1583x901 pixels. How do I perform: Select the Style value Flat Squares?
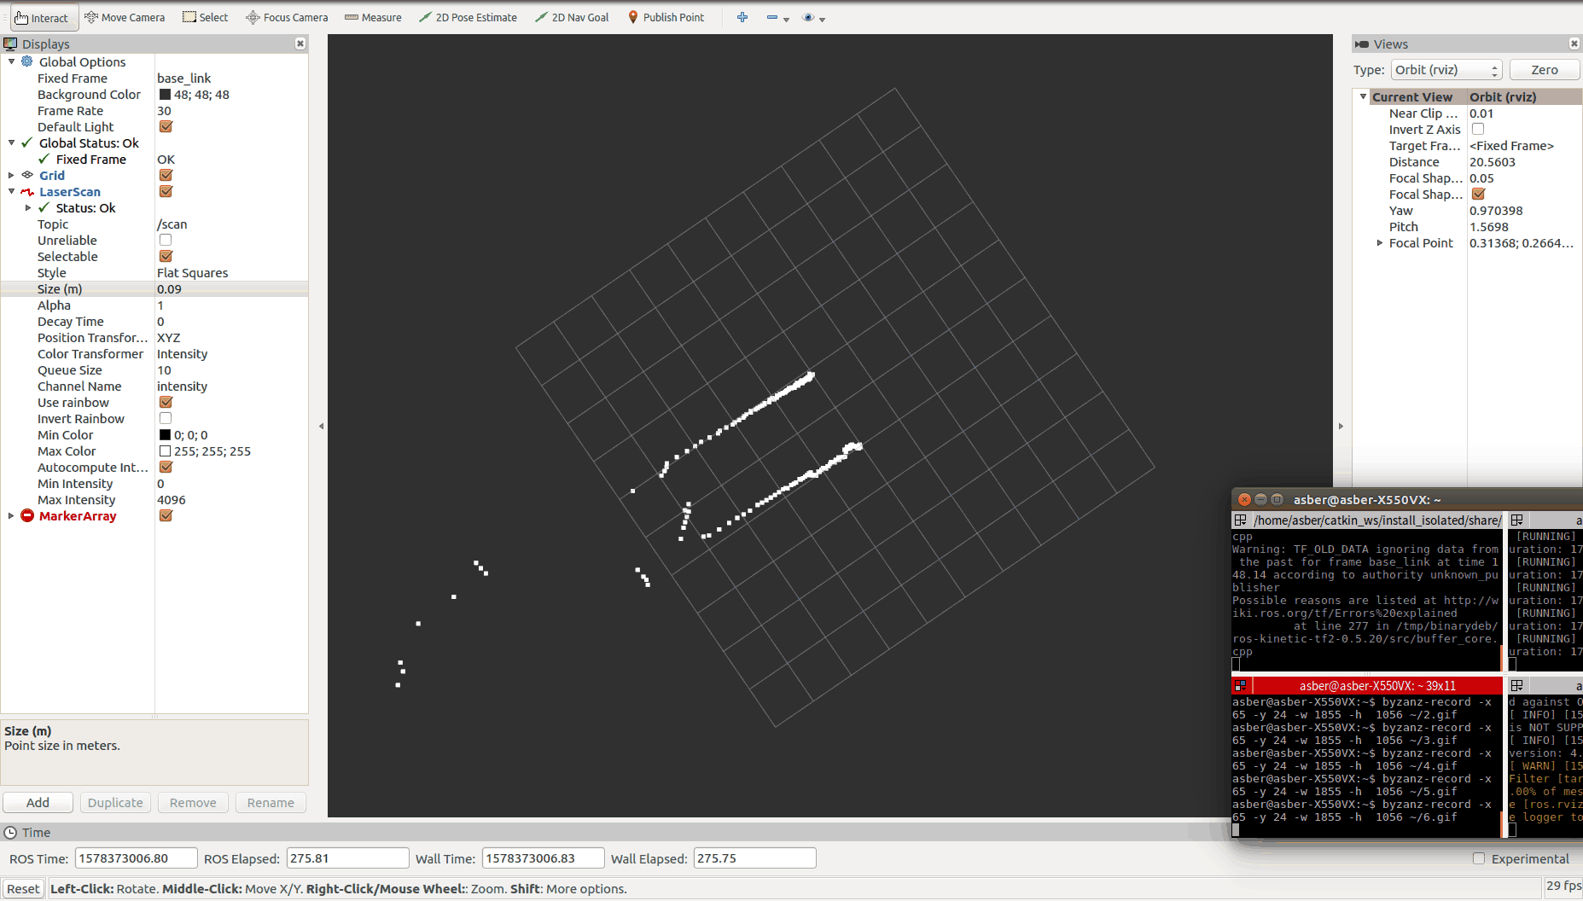(193, 272)
